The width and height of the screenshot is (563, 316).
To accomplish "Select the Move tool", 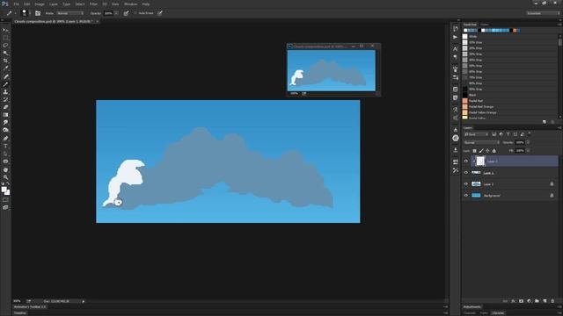I will pos(5,31).
